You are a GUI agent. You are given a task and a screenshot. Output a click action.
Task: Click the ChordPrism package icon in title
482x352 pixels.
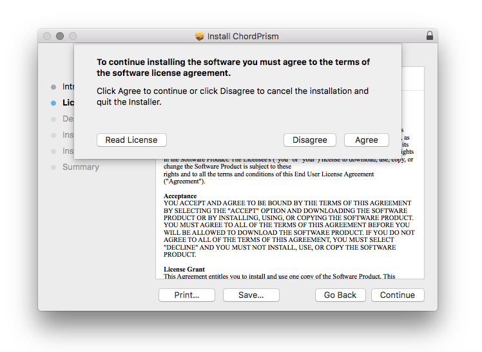pos(200,36)
